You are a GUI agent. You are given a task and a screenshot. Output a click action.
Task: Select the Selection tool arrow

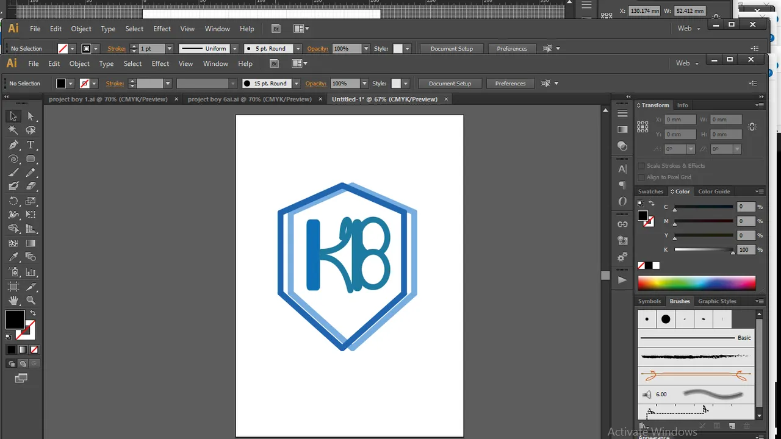coord(13,116)
